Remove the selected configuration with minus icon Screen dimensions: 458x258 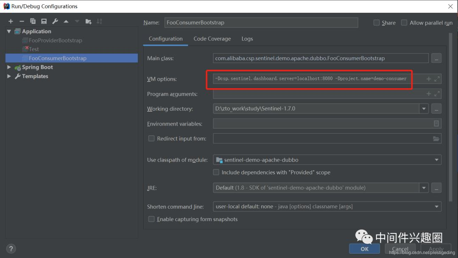(22, 21)
